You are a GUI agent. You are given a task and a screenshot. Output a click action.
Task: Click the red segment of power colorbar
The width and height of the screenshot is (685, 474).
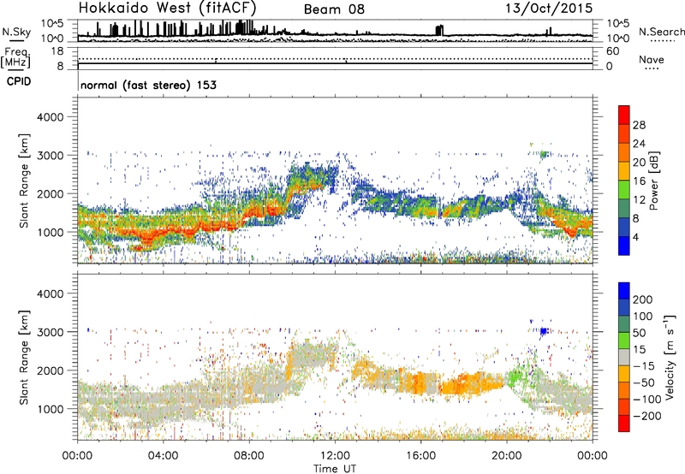click(x=624, y=114)
